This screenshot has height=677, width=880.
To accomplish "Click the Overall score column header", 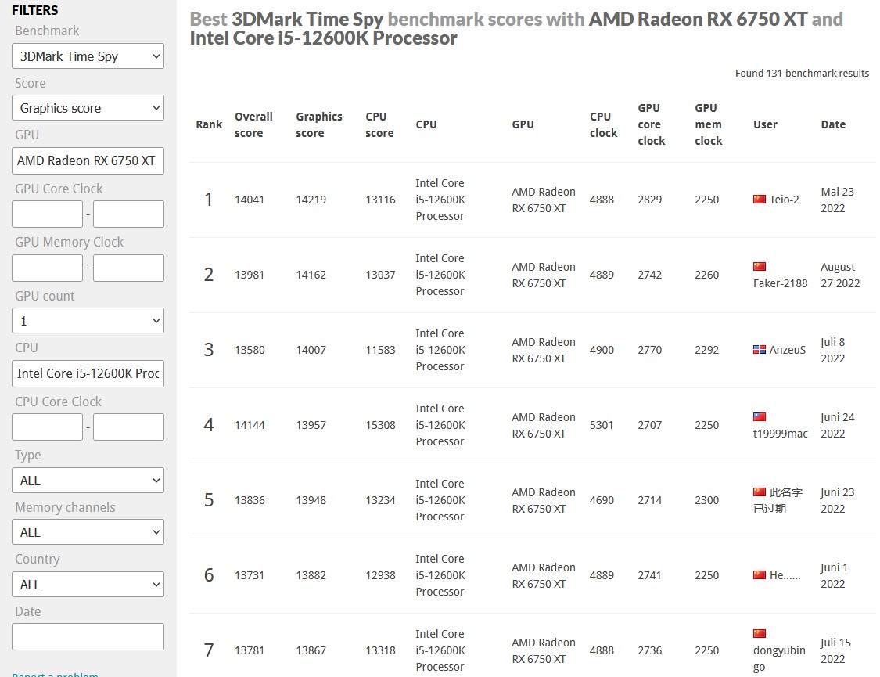I will [253, 124].
